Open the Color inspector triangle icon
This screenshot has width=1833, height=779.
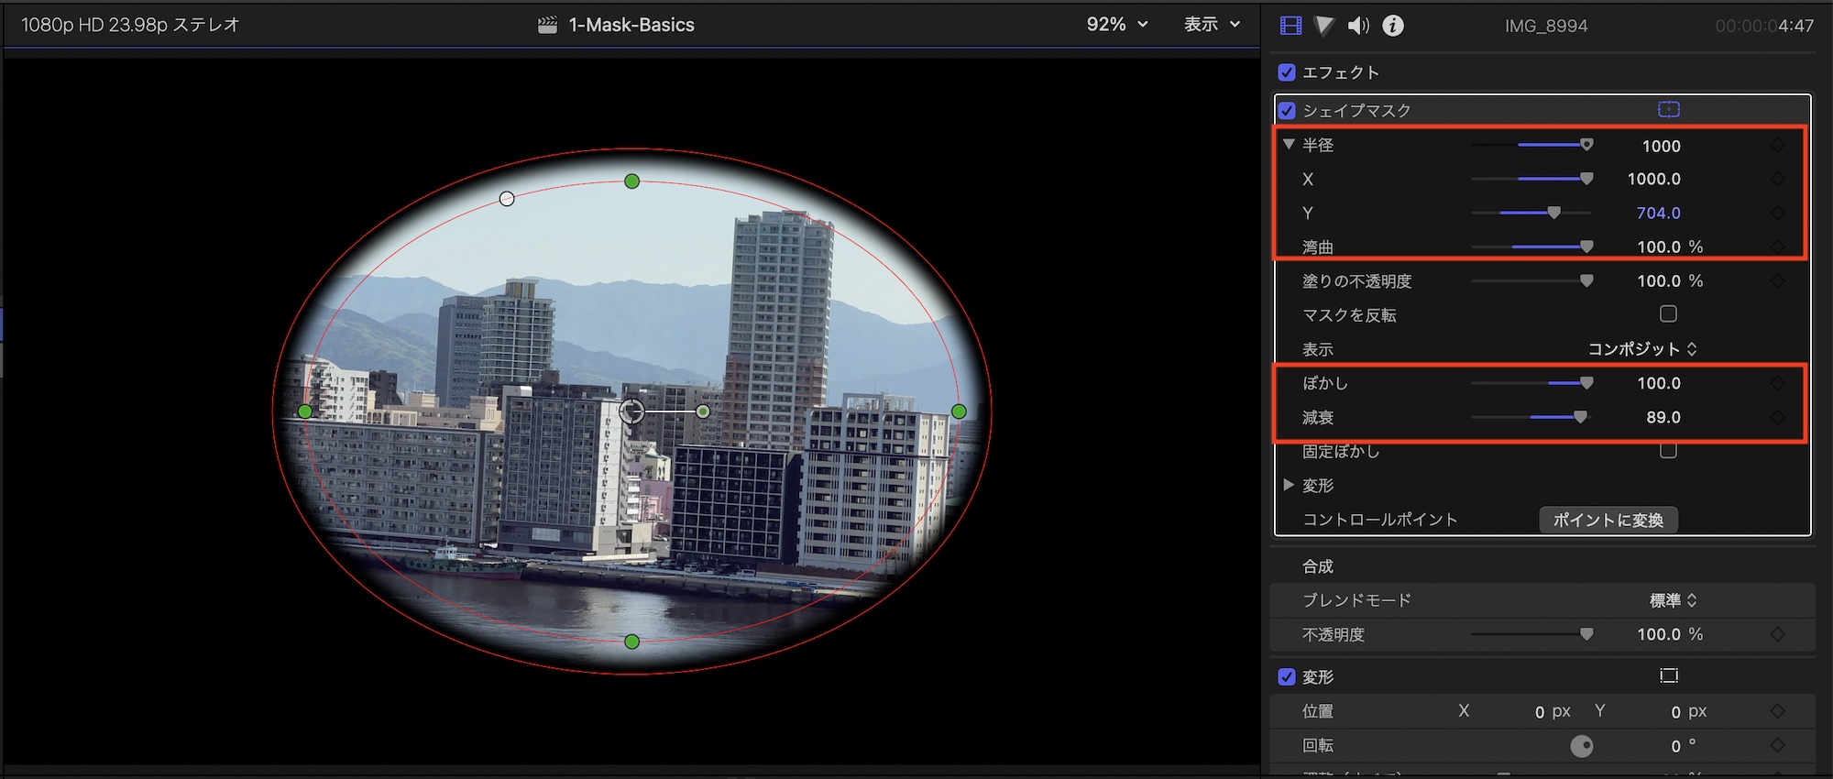1324,26
